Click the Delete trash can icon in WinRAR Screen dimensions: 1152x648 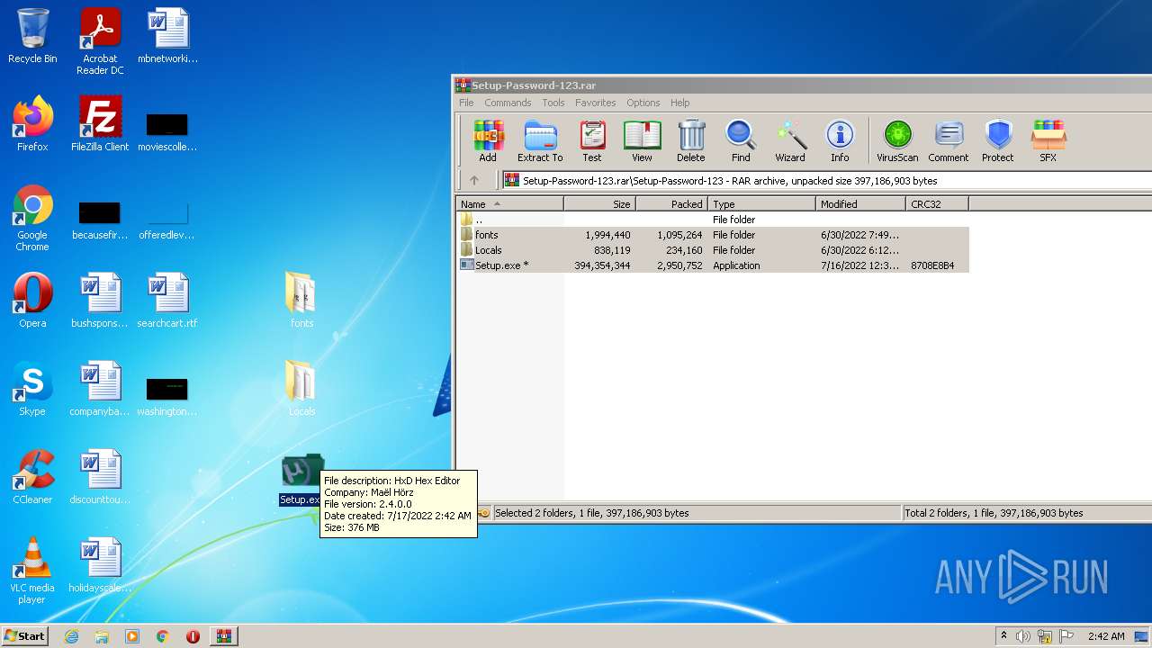click(691, 141)
